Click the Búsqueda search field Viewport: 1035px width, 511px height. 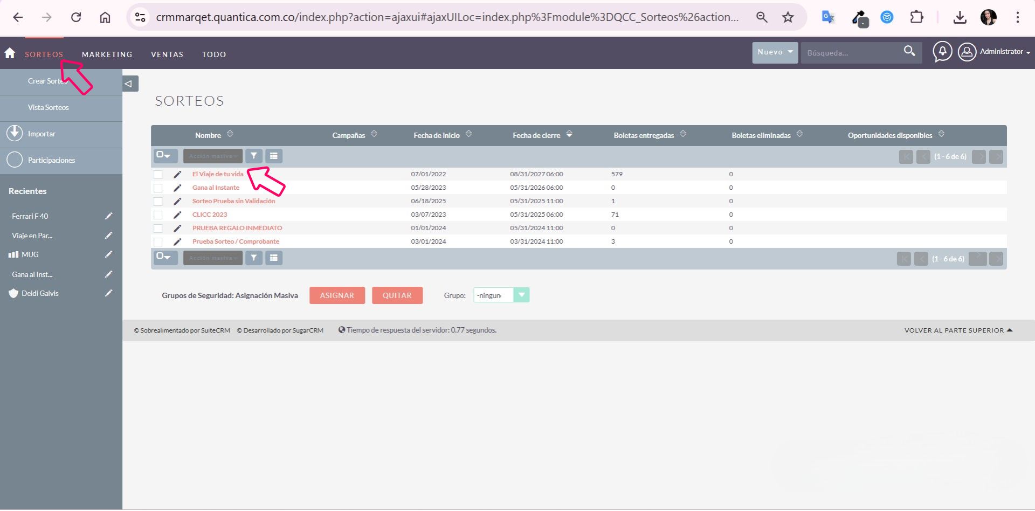[x=849, y=53]
